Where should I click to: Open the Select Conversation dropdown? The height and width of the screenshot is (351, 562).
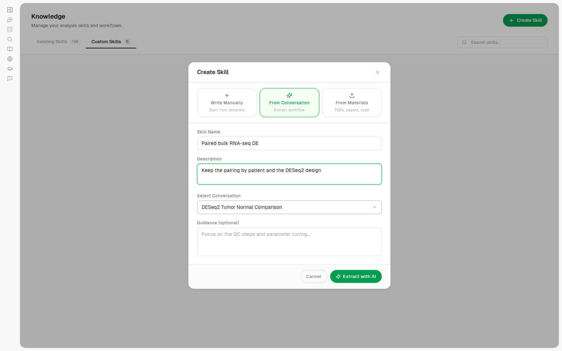[x=289, y=207]
